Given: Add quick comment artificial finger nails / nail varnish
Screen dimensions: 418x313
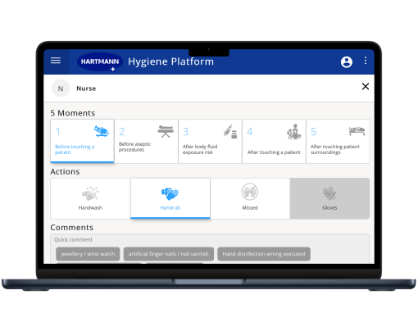Looking at the screenshot, I should tap(169, 254).
